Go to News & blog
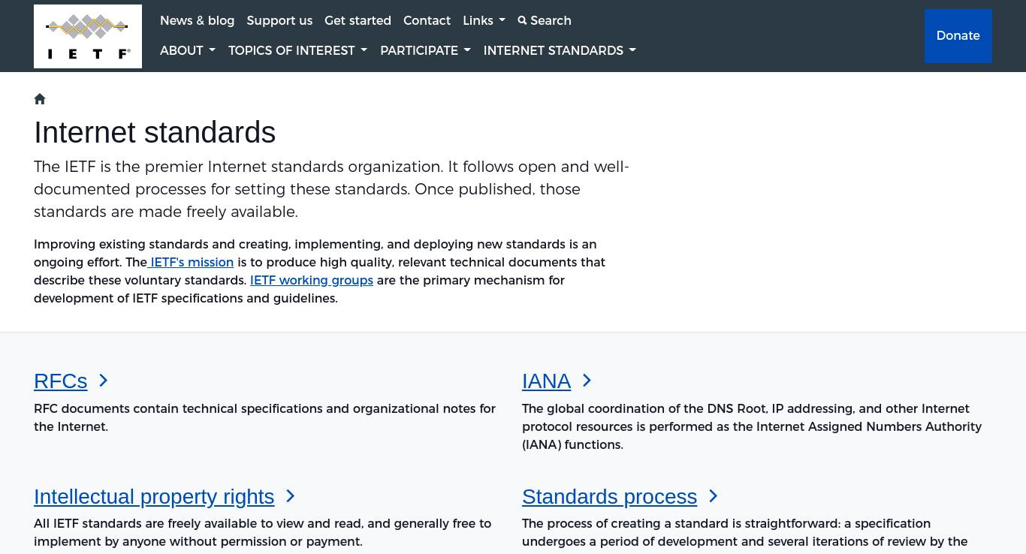This screenshot has height=554, width=1026. [x=197, y=20]
